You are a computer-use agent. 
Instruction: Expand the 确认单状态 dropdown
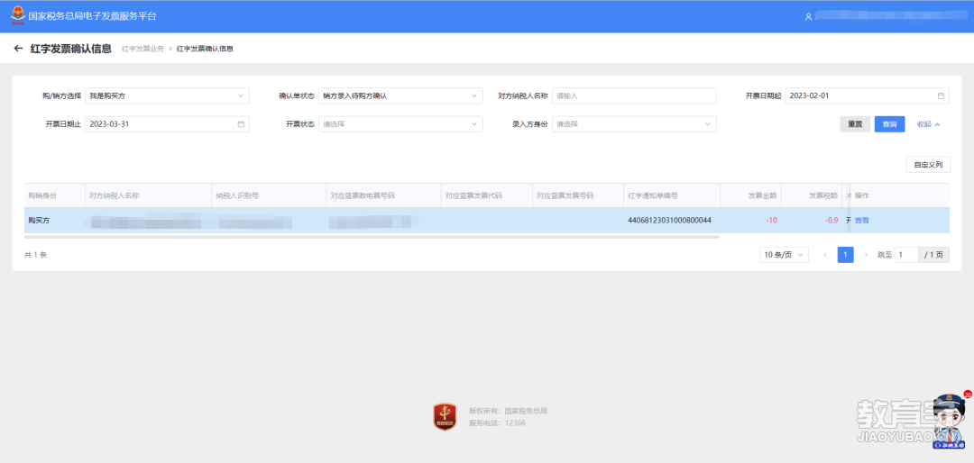tap(400, 95)
